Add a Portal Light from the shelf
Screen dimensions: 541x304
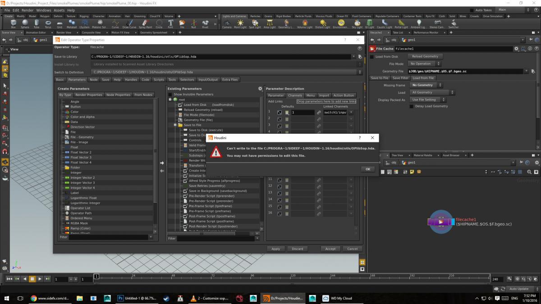click(x=401, y=24)
